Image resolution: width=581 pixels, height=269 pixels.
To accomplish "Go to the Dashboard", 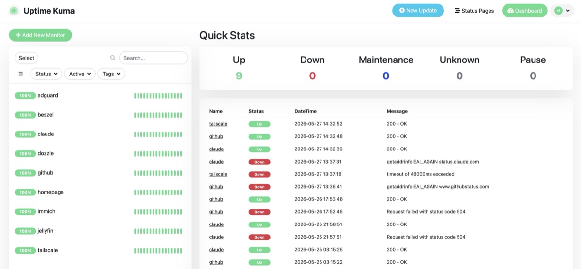I will pyautogui.click(x=525, y=11).
